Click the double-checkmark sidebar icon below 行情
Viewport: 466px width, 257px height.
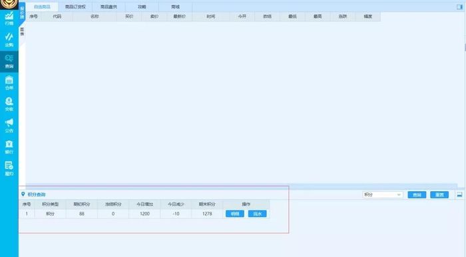point(9,40)
